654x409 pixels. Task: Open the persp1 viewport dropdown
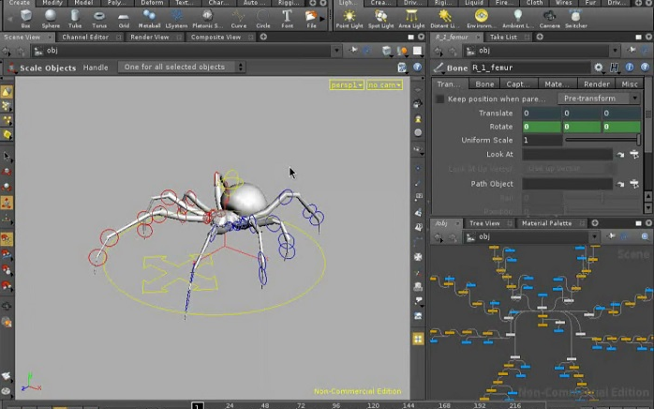pos(345,85)
